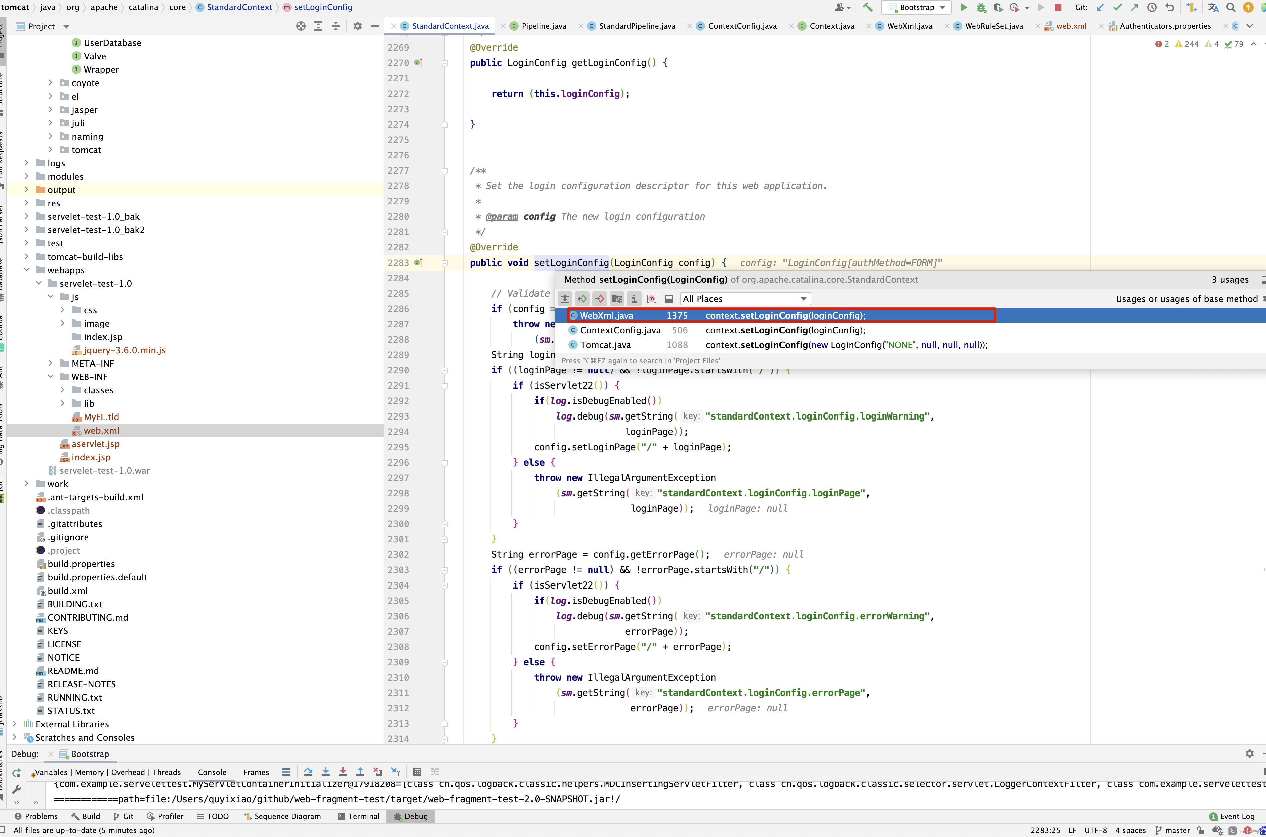Image resolution: width=1266 pixels, height=837 pixels.
Task: Collapse the WEB-INF folder
Action: 51,377
